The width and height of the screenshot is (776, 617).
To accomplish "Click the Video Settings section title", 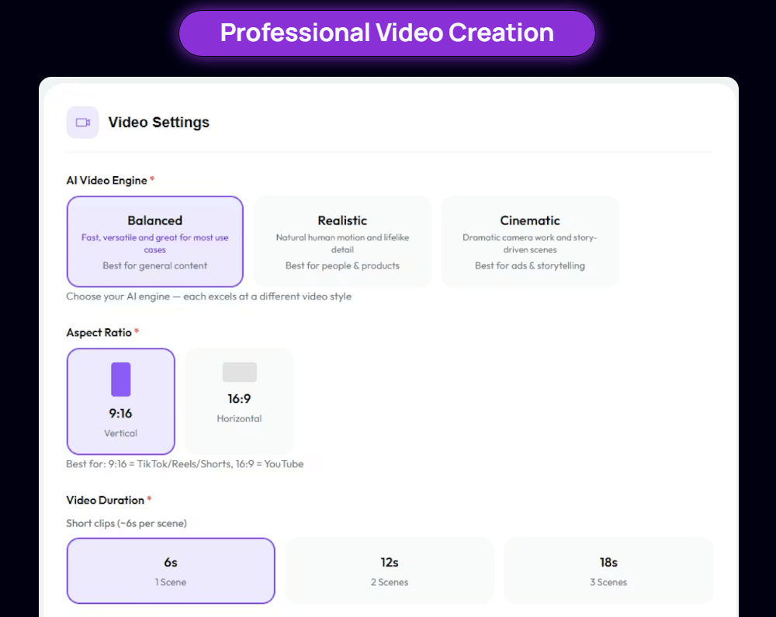I will 158,122.
